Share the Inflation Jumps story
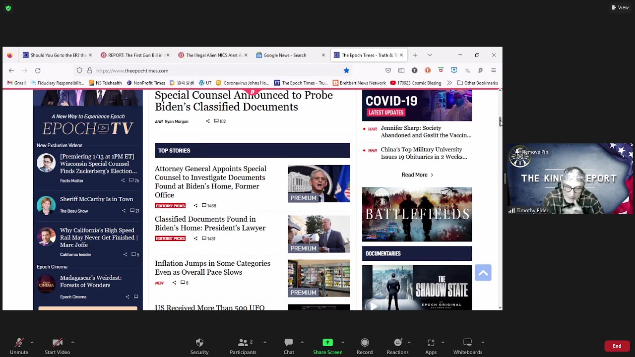Screen dimensions: 635x357 tap(174, 283)
